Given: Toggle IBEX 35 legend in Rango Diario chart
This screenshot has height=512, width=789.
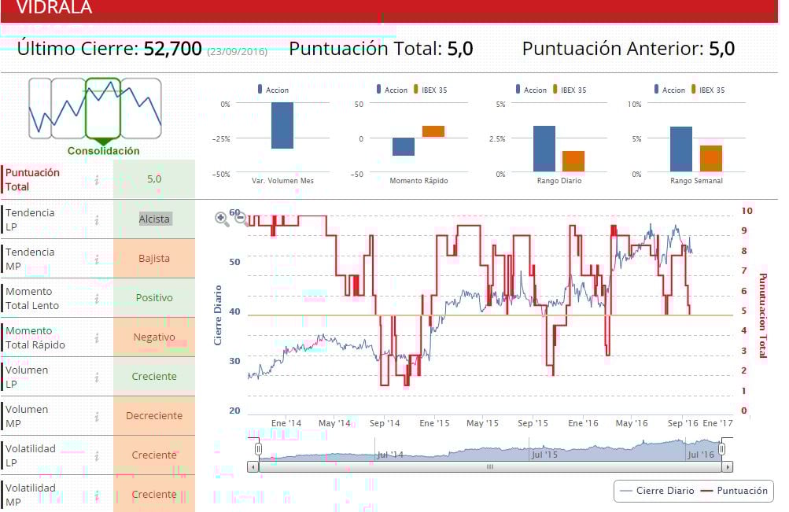Looking at the screenshot, I should coord(570,90).
